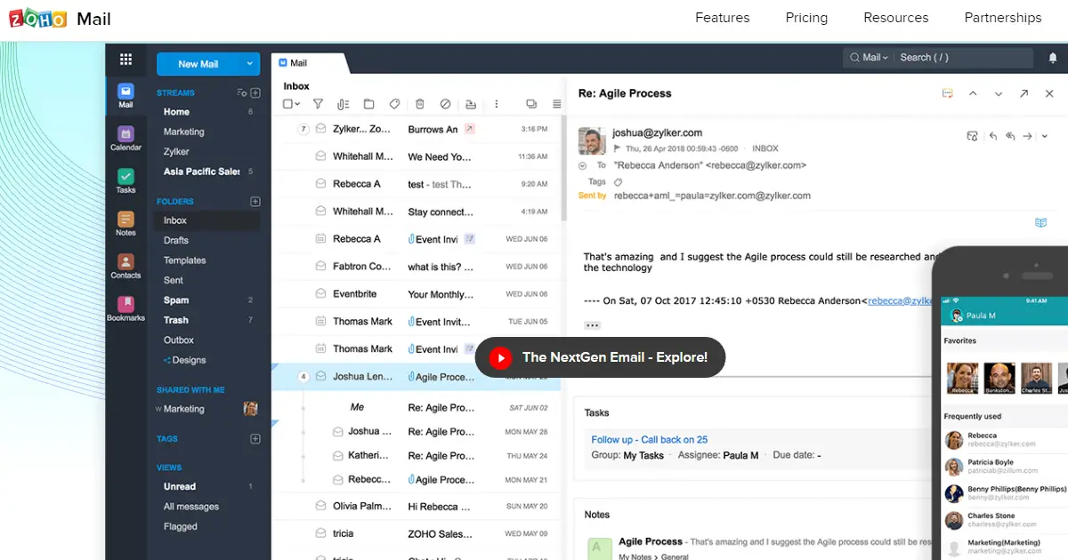This screenshot has height=560, width=1068.
Task: Open the Bookmarks module in sidebar
Action: click(x=125, y=309)
